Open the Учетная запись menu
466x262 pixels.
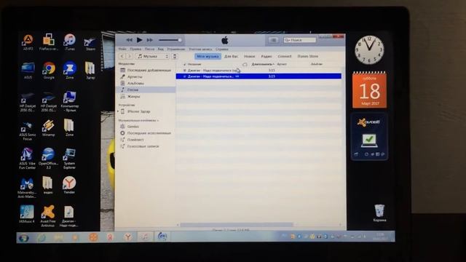201,49
